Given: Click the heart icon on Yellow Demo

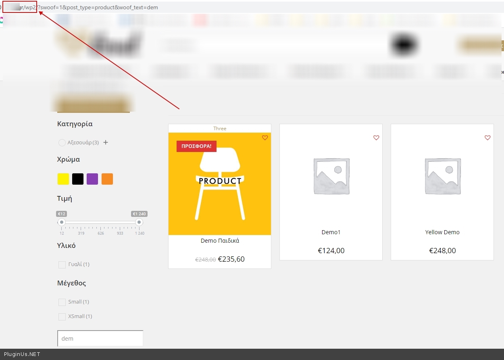Looking at the screenshot, I should click(487, 138).
